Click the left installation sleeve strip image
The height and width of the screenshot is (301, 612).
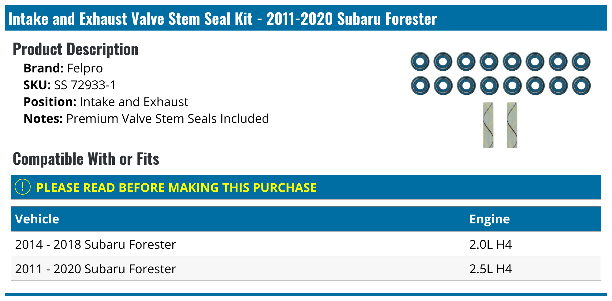click(x=488, y=125)
